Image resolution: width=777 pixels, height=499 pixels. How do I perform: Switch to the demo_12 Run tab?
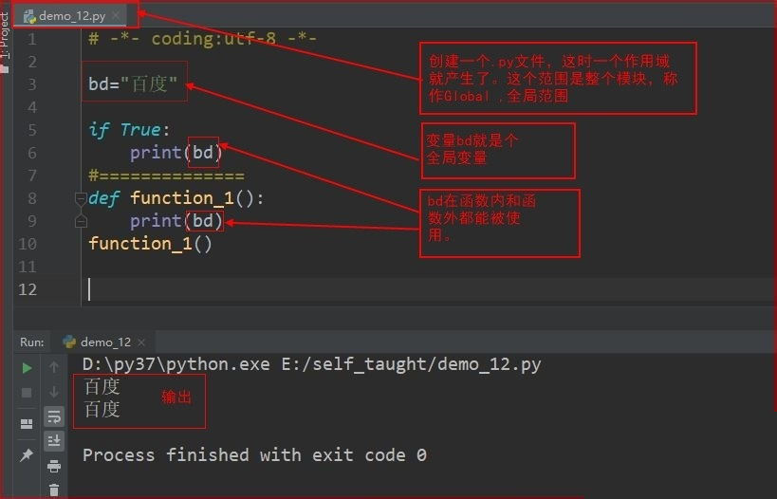click(104, 342)
